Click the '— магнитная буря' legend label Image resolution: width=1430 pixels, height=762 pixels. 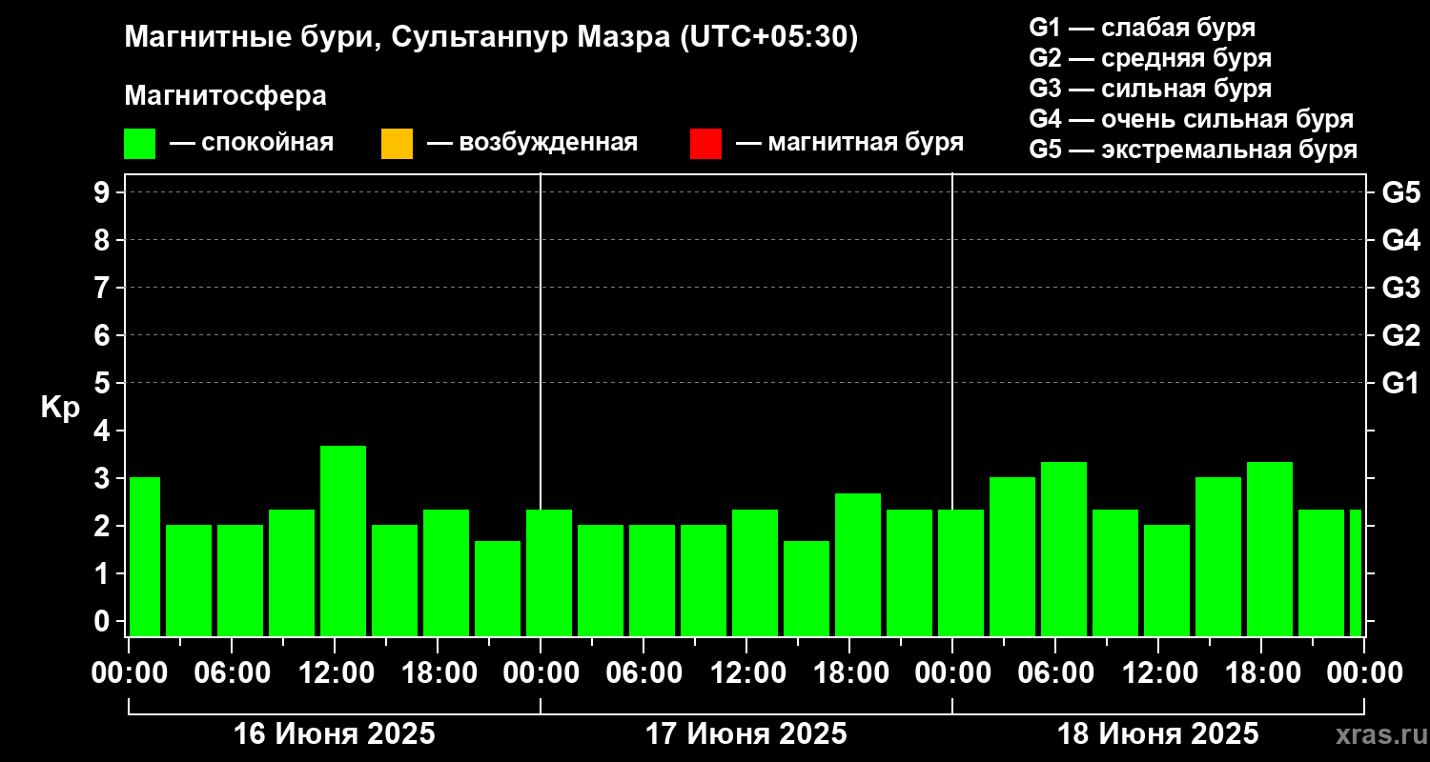(x=849, y=143)
